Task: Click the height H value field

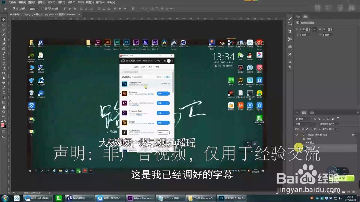Action: coord(328,29)
